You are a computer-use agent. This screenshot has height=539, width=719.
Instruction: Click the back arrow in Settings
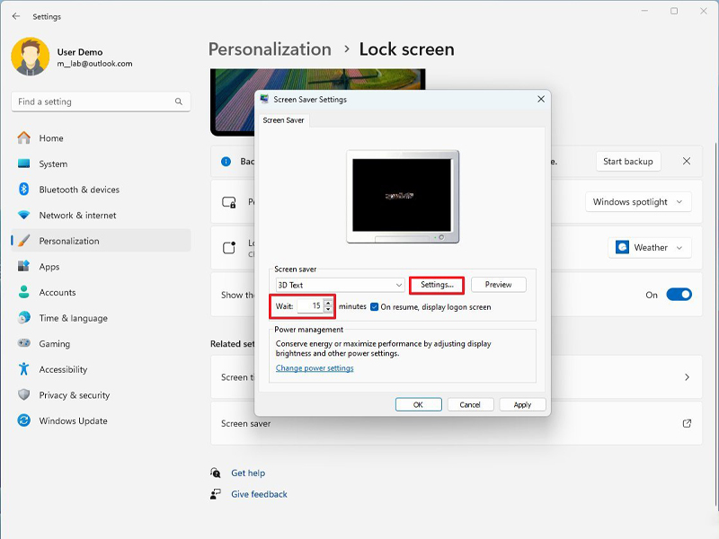click(x=16, y=16)
